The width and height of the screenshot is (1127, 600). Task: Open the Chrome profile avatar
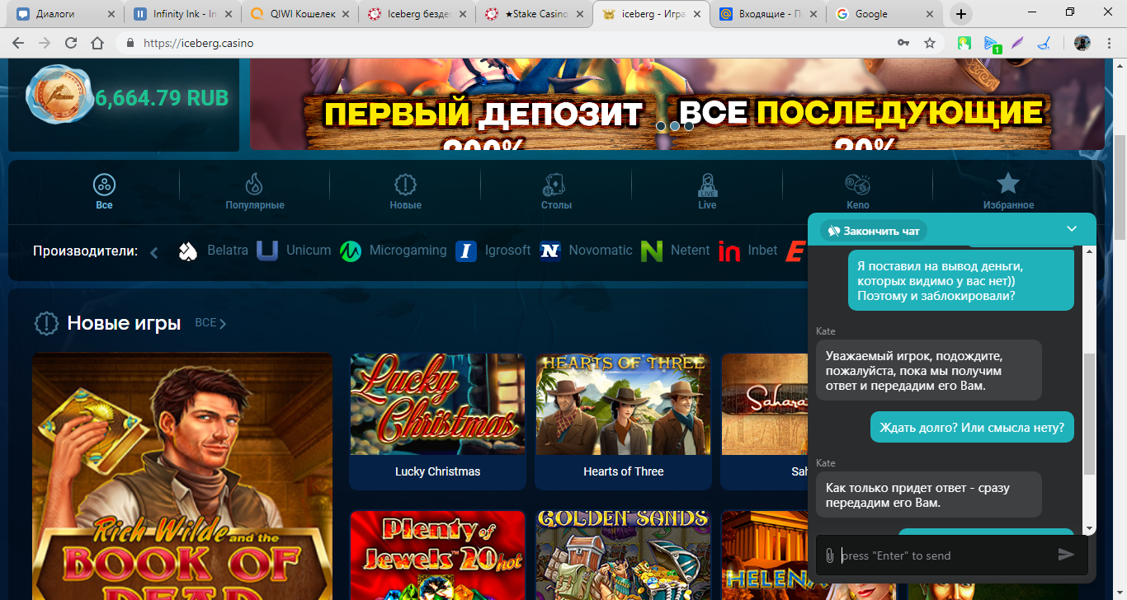[x=1082, y=43]
